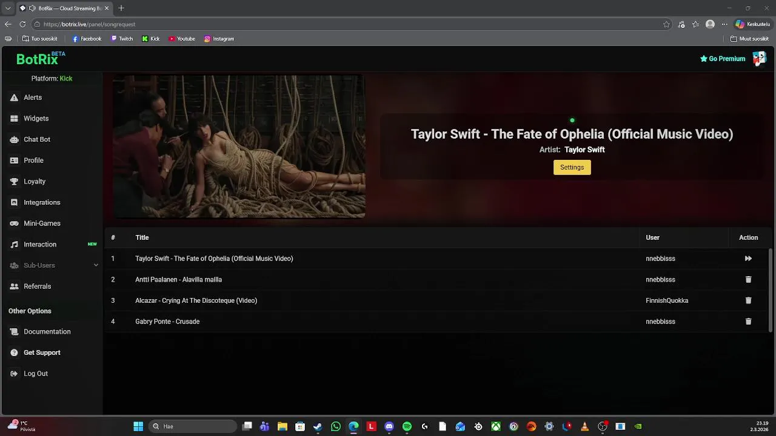Open the Kick bookmark
Viewport: 776px width, 436px height.
pos(151,39)
